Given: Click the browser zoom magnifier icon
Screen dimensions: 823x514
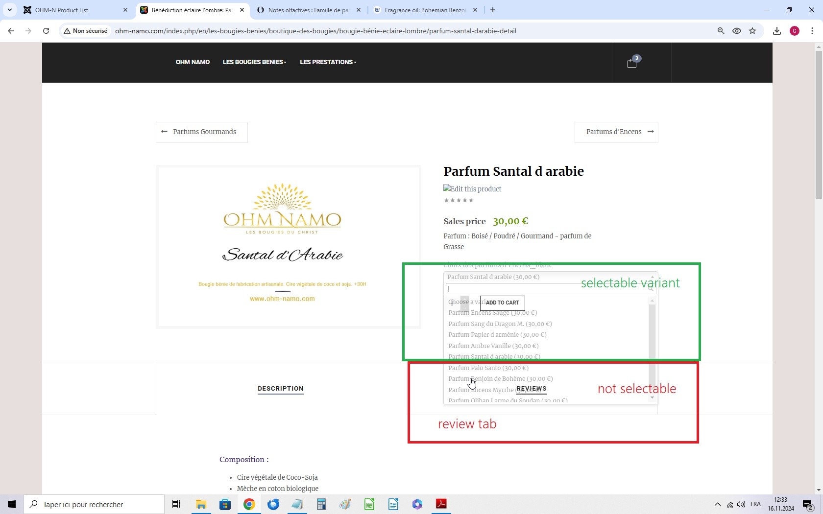Looking at the screenshot, I should [x=721, y=31].
